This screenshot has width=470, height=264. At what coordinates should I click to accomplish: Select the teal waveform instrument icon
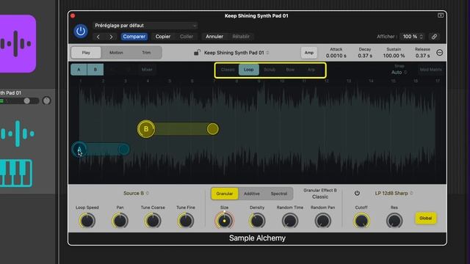(x=18, y=133)
